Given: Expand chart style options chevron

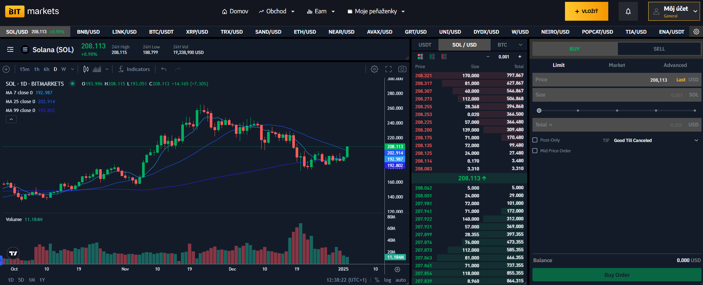Looking at the screenshot, I should [x=107, y=69].
